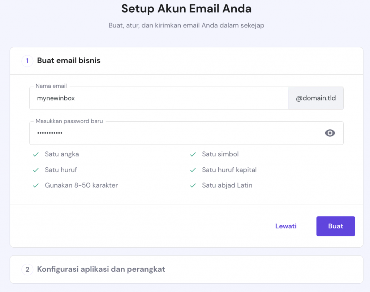370x292 pixels.
Task: Click checkmark beside Satu huruf
Action: click(36, 170)
